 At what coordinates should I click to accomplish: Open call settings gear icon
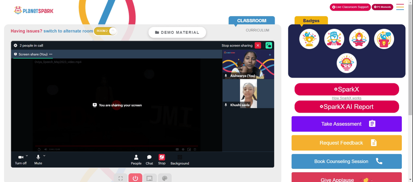click(x=16, y=45)
